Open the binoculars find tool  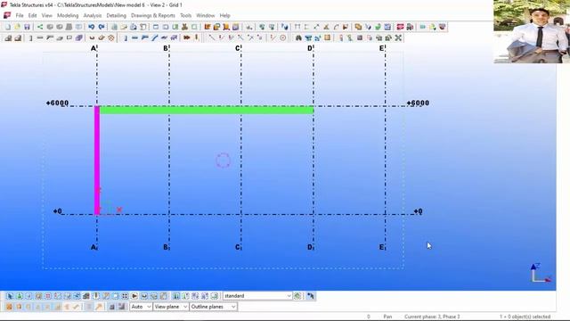(298, 37)
